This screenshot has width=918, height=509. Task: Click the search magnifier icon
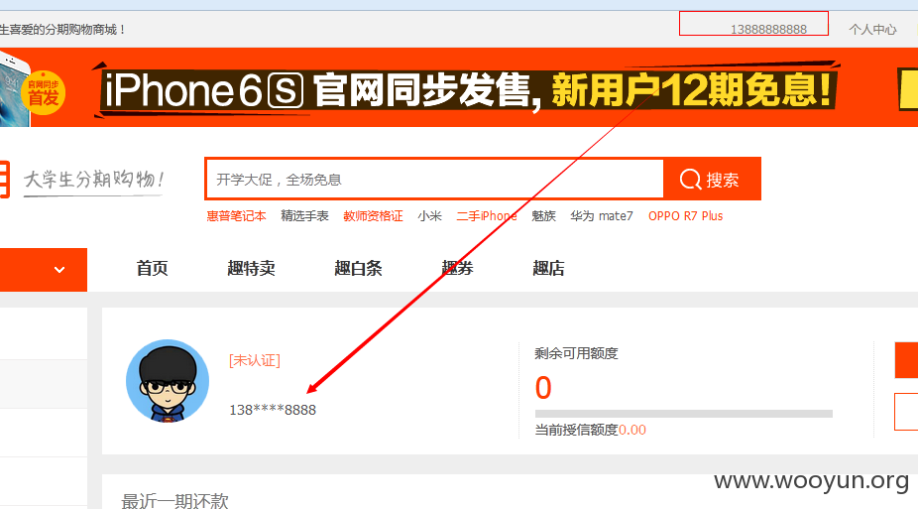[690, 180]
